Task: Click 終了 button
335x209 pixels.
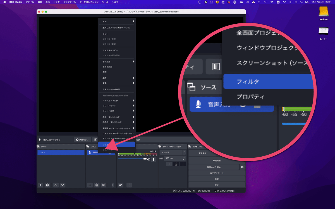Action: click(217, 185)
